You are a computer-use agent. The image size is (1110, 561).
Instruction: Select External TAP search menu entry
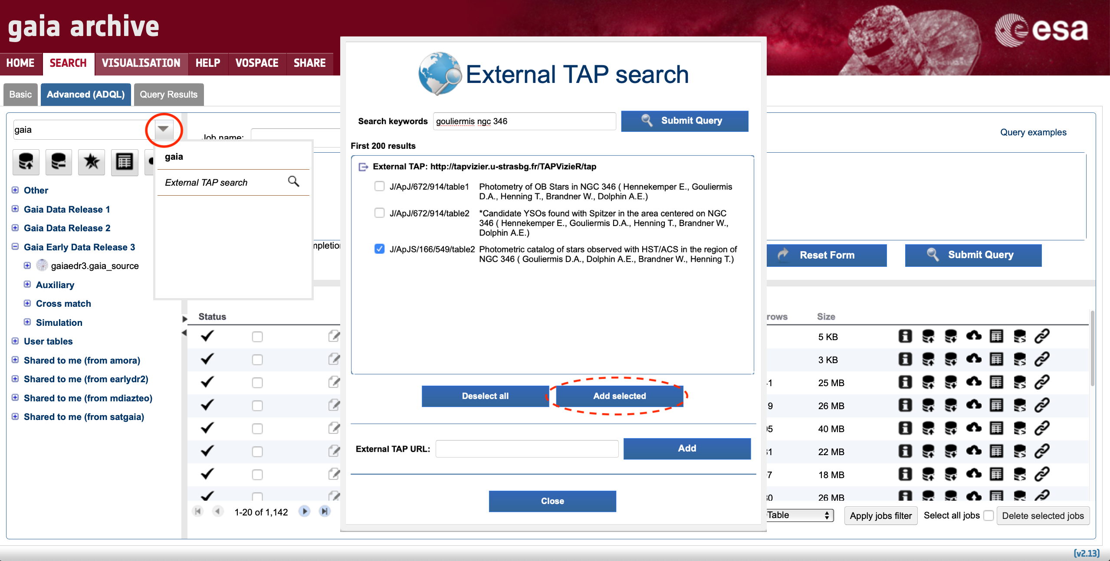click(x=233, y=183)
